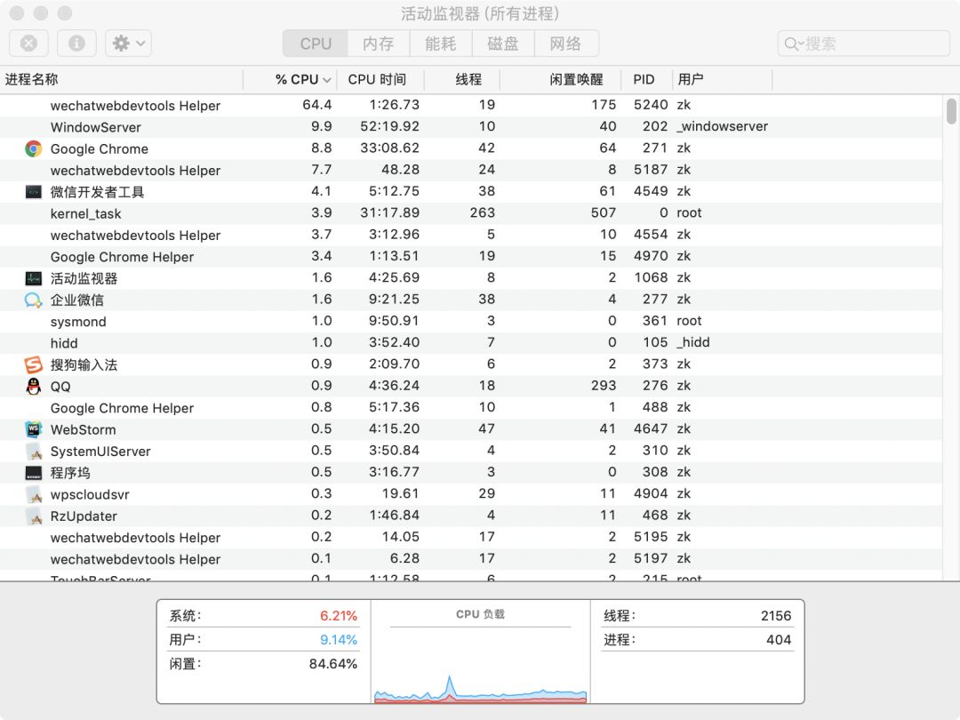Select wechatwebdevtools Helper with PID 5195
This screenshot has width=960, height=720.
471,538
